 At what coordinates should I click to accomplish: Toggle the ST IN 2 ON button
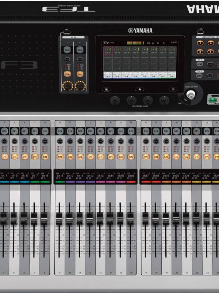click(80, 74)
